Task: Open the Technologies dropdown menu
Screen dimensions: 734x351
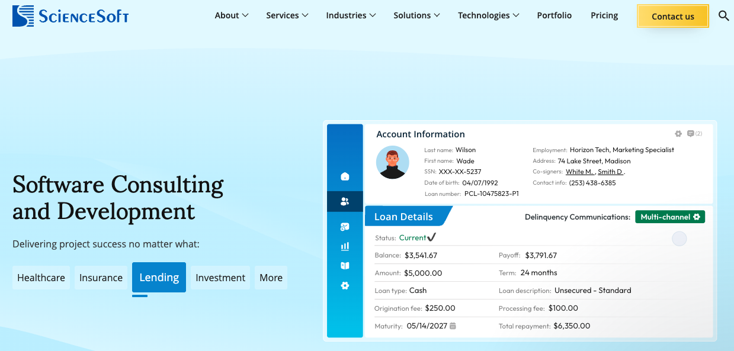Action: (x=488, y=15)
